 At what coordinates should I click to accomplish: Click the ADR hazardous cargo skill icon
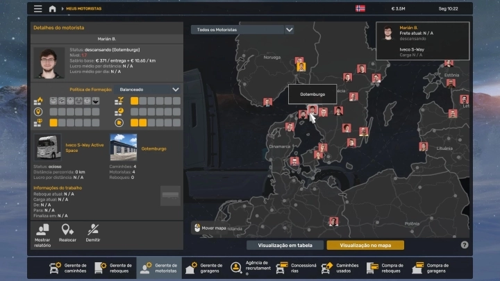coord(38,101)
